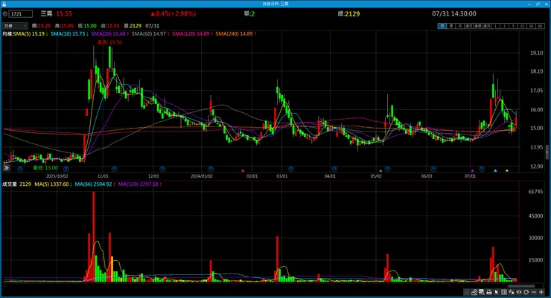The height and width of the screenshot is (298, 551).
Task: Click the chart search window icon in bottom toolbar
Action: point(482,292)
